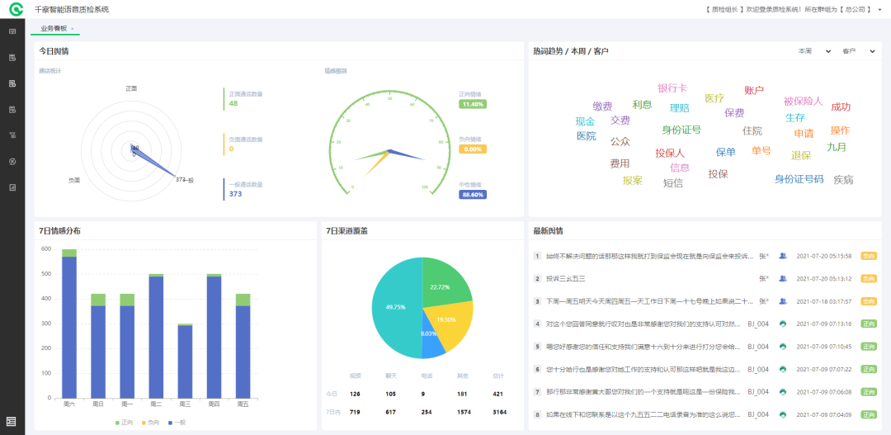
Task: Click the agent icon in the 07:07:22 row
Action: (x=782, y=369)
